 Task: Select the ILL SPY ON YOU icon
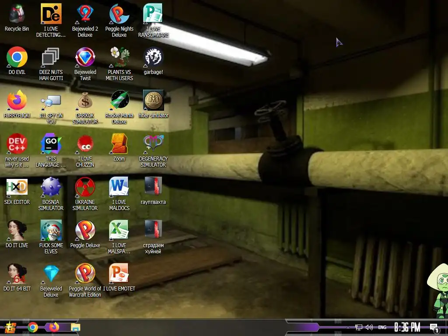51,101
